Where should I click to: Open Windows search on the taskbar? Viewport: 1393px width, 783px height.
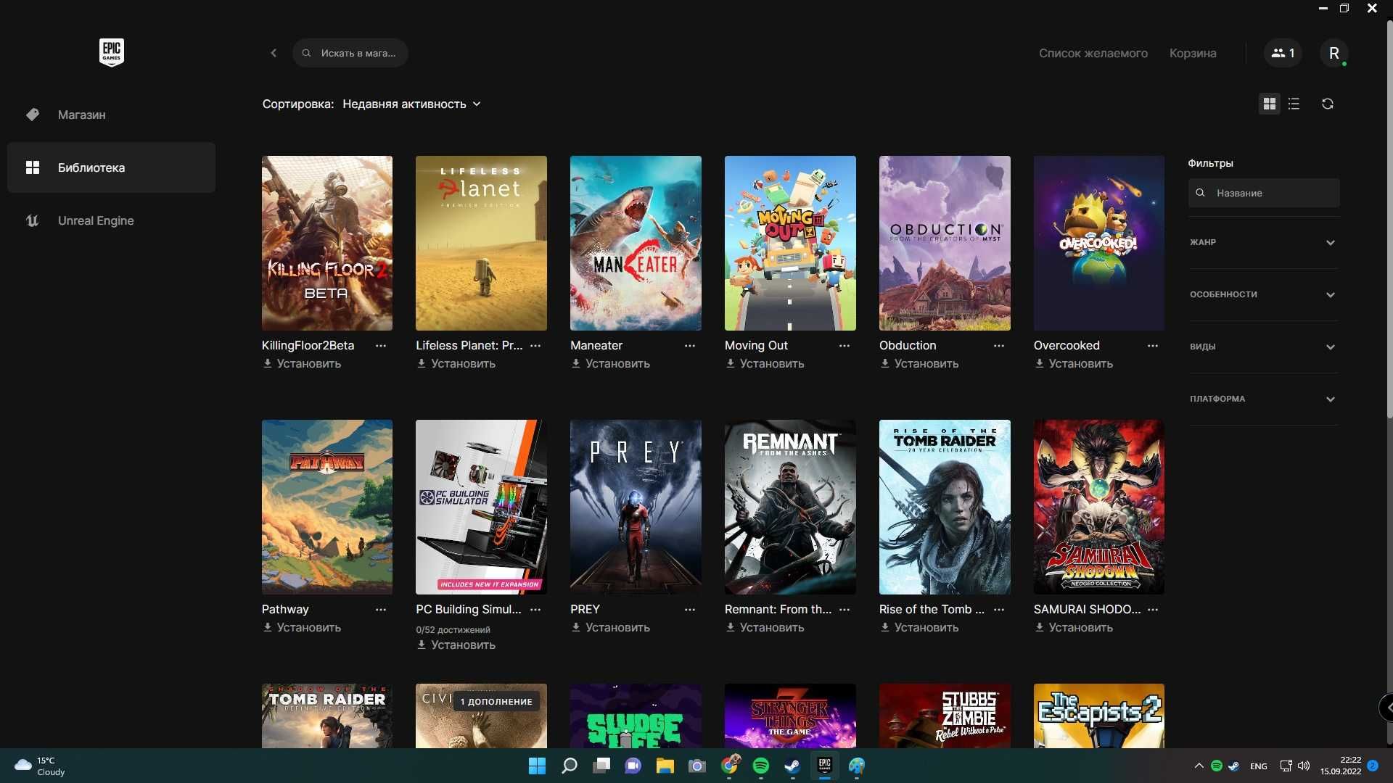coord(570,766)
